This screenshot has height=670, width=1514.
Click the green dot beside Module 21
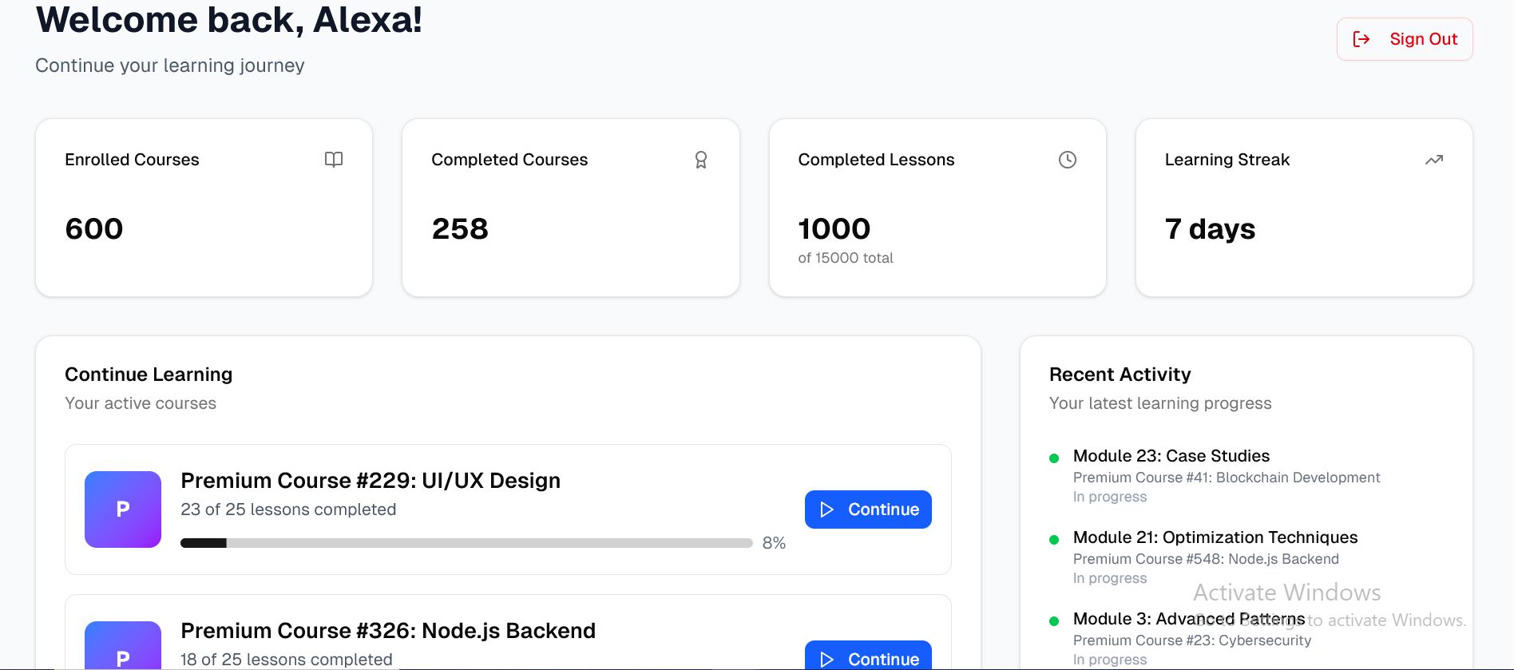coord(1054,540)
